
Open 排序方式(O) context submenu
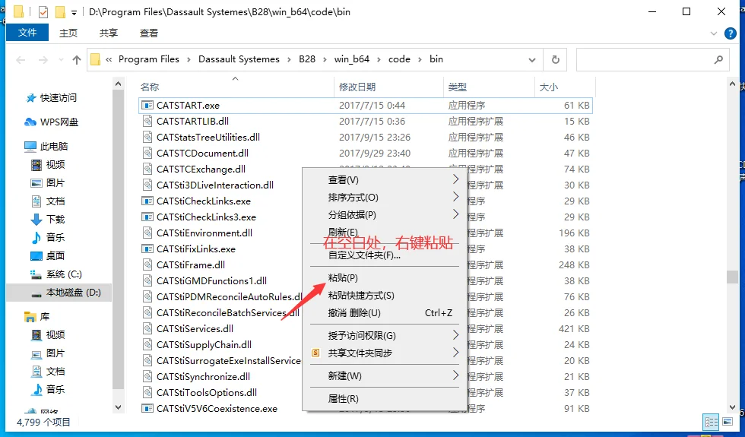pyautogui.click(x=385, y=197)
